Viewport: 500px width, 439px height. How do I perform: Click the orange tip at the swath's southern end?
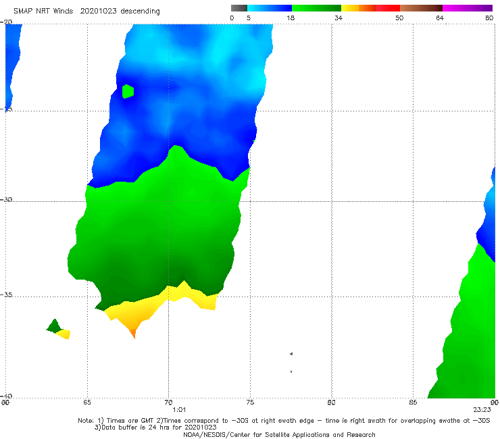click(133, 333)
